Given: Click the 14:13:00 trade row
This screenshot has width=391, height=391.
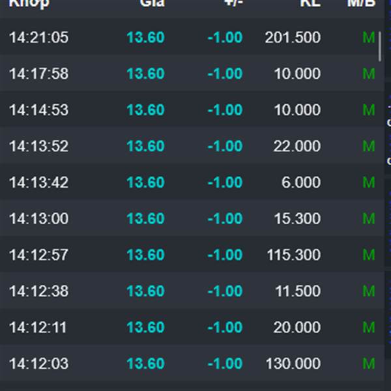Looking at the screenshot, I should point(192,218).
